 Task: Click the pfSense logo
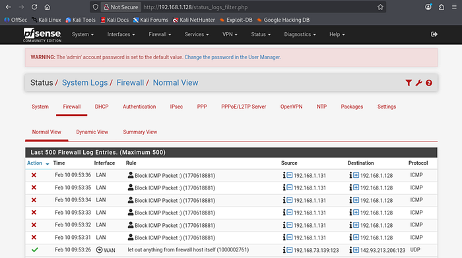(42, 35)
